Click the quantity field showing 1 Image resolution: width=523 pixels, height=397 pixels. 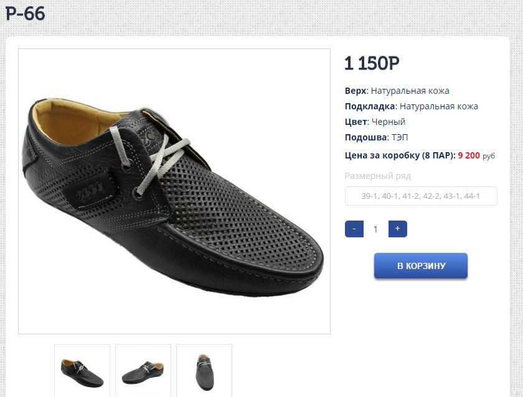point(375,229)
